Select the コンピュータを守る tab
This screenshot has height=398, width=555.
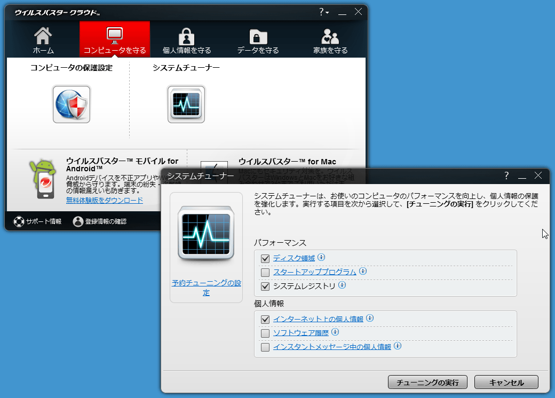[x=115, y=39]
